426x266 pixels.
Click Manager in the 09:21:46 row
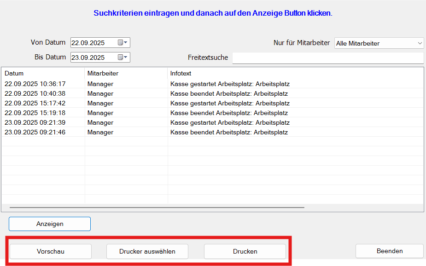pyautogui.click(x=100, y=132)
